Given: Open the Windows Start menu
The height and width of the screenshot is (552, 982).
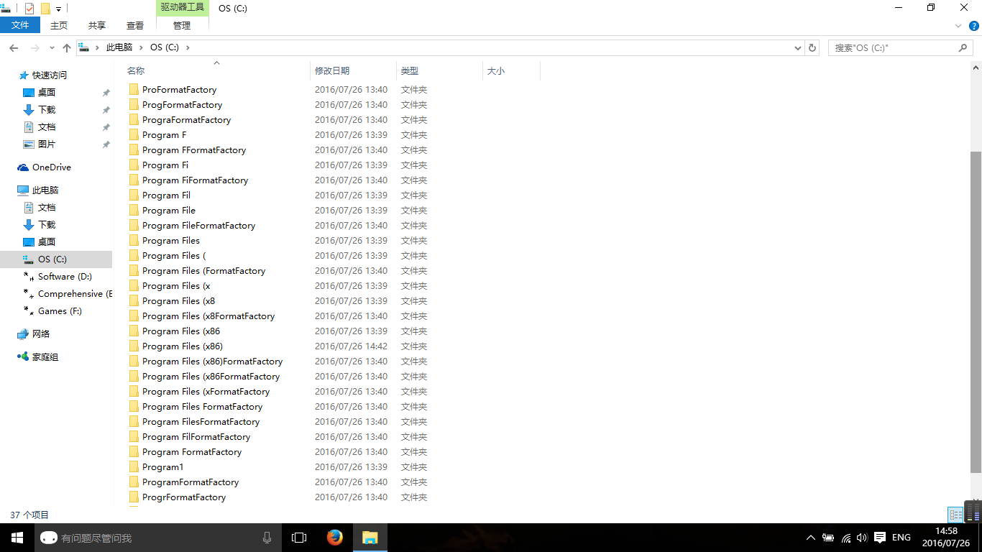Looking at the screenshot, I should point(17,538).
